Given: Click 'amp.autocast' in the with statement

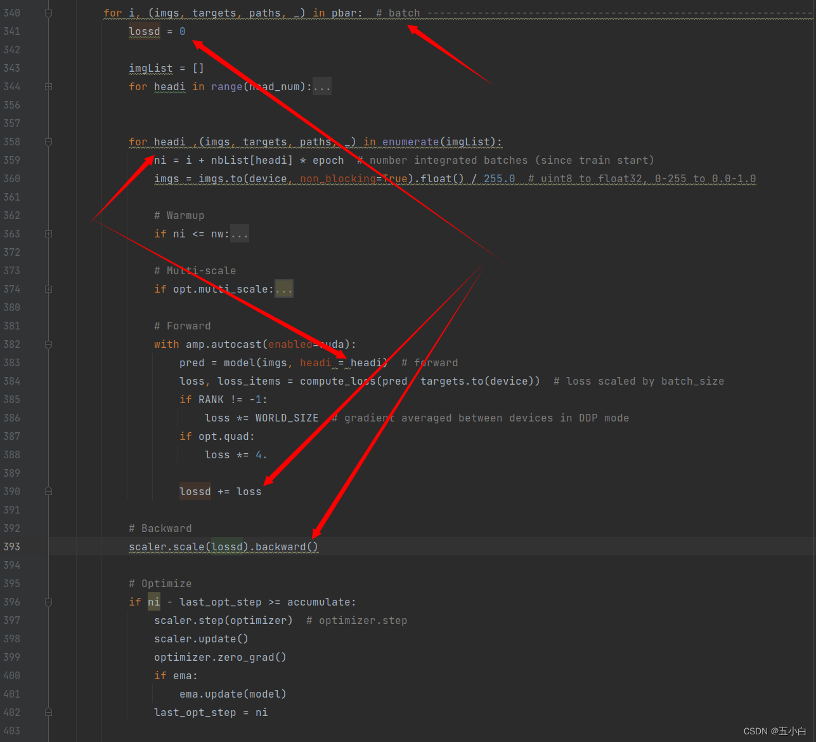Looking at the screenshot, I should tap(224, 344).
